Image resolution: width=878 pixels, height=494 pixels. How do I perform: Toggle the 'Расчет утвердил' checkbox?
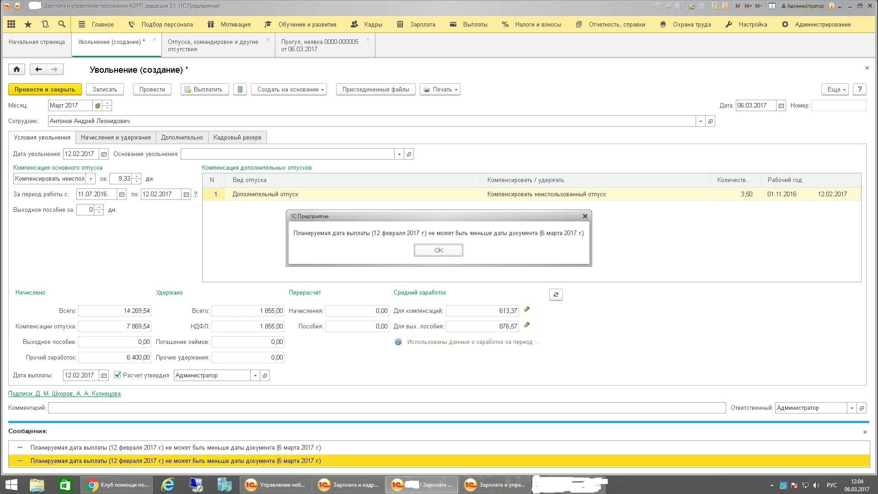point(118,375)
